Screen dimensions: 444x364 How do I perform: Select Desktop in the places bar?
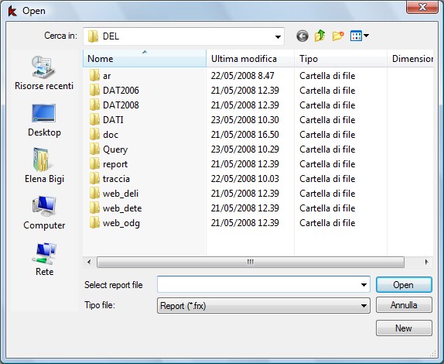tap(44, 120)
